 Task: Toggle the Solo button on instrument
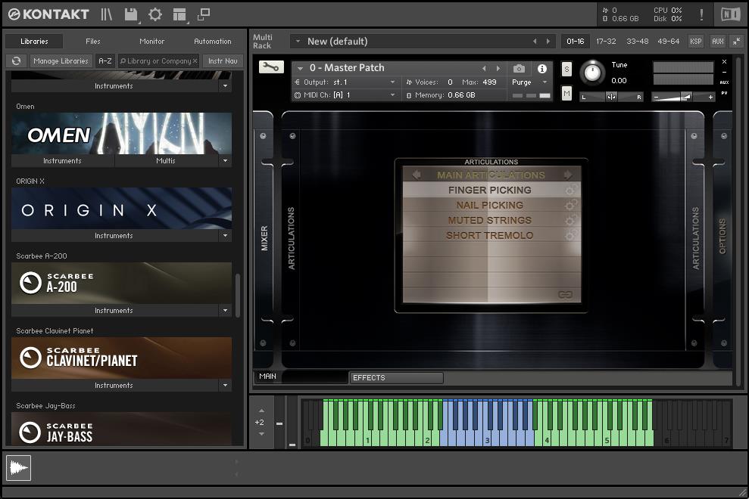pyautogui.click(x=566, y=69)
